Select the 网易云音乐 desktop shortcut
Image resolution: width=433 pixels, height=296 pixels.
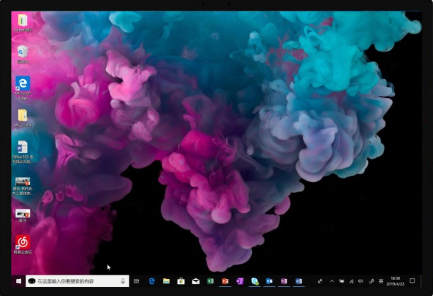pyautogui.click(x=23, y=245)
